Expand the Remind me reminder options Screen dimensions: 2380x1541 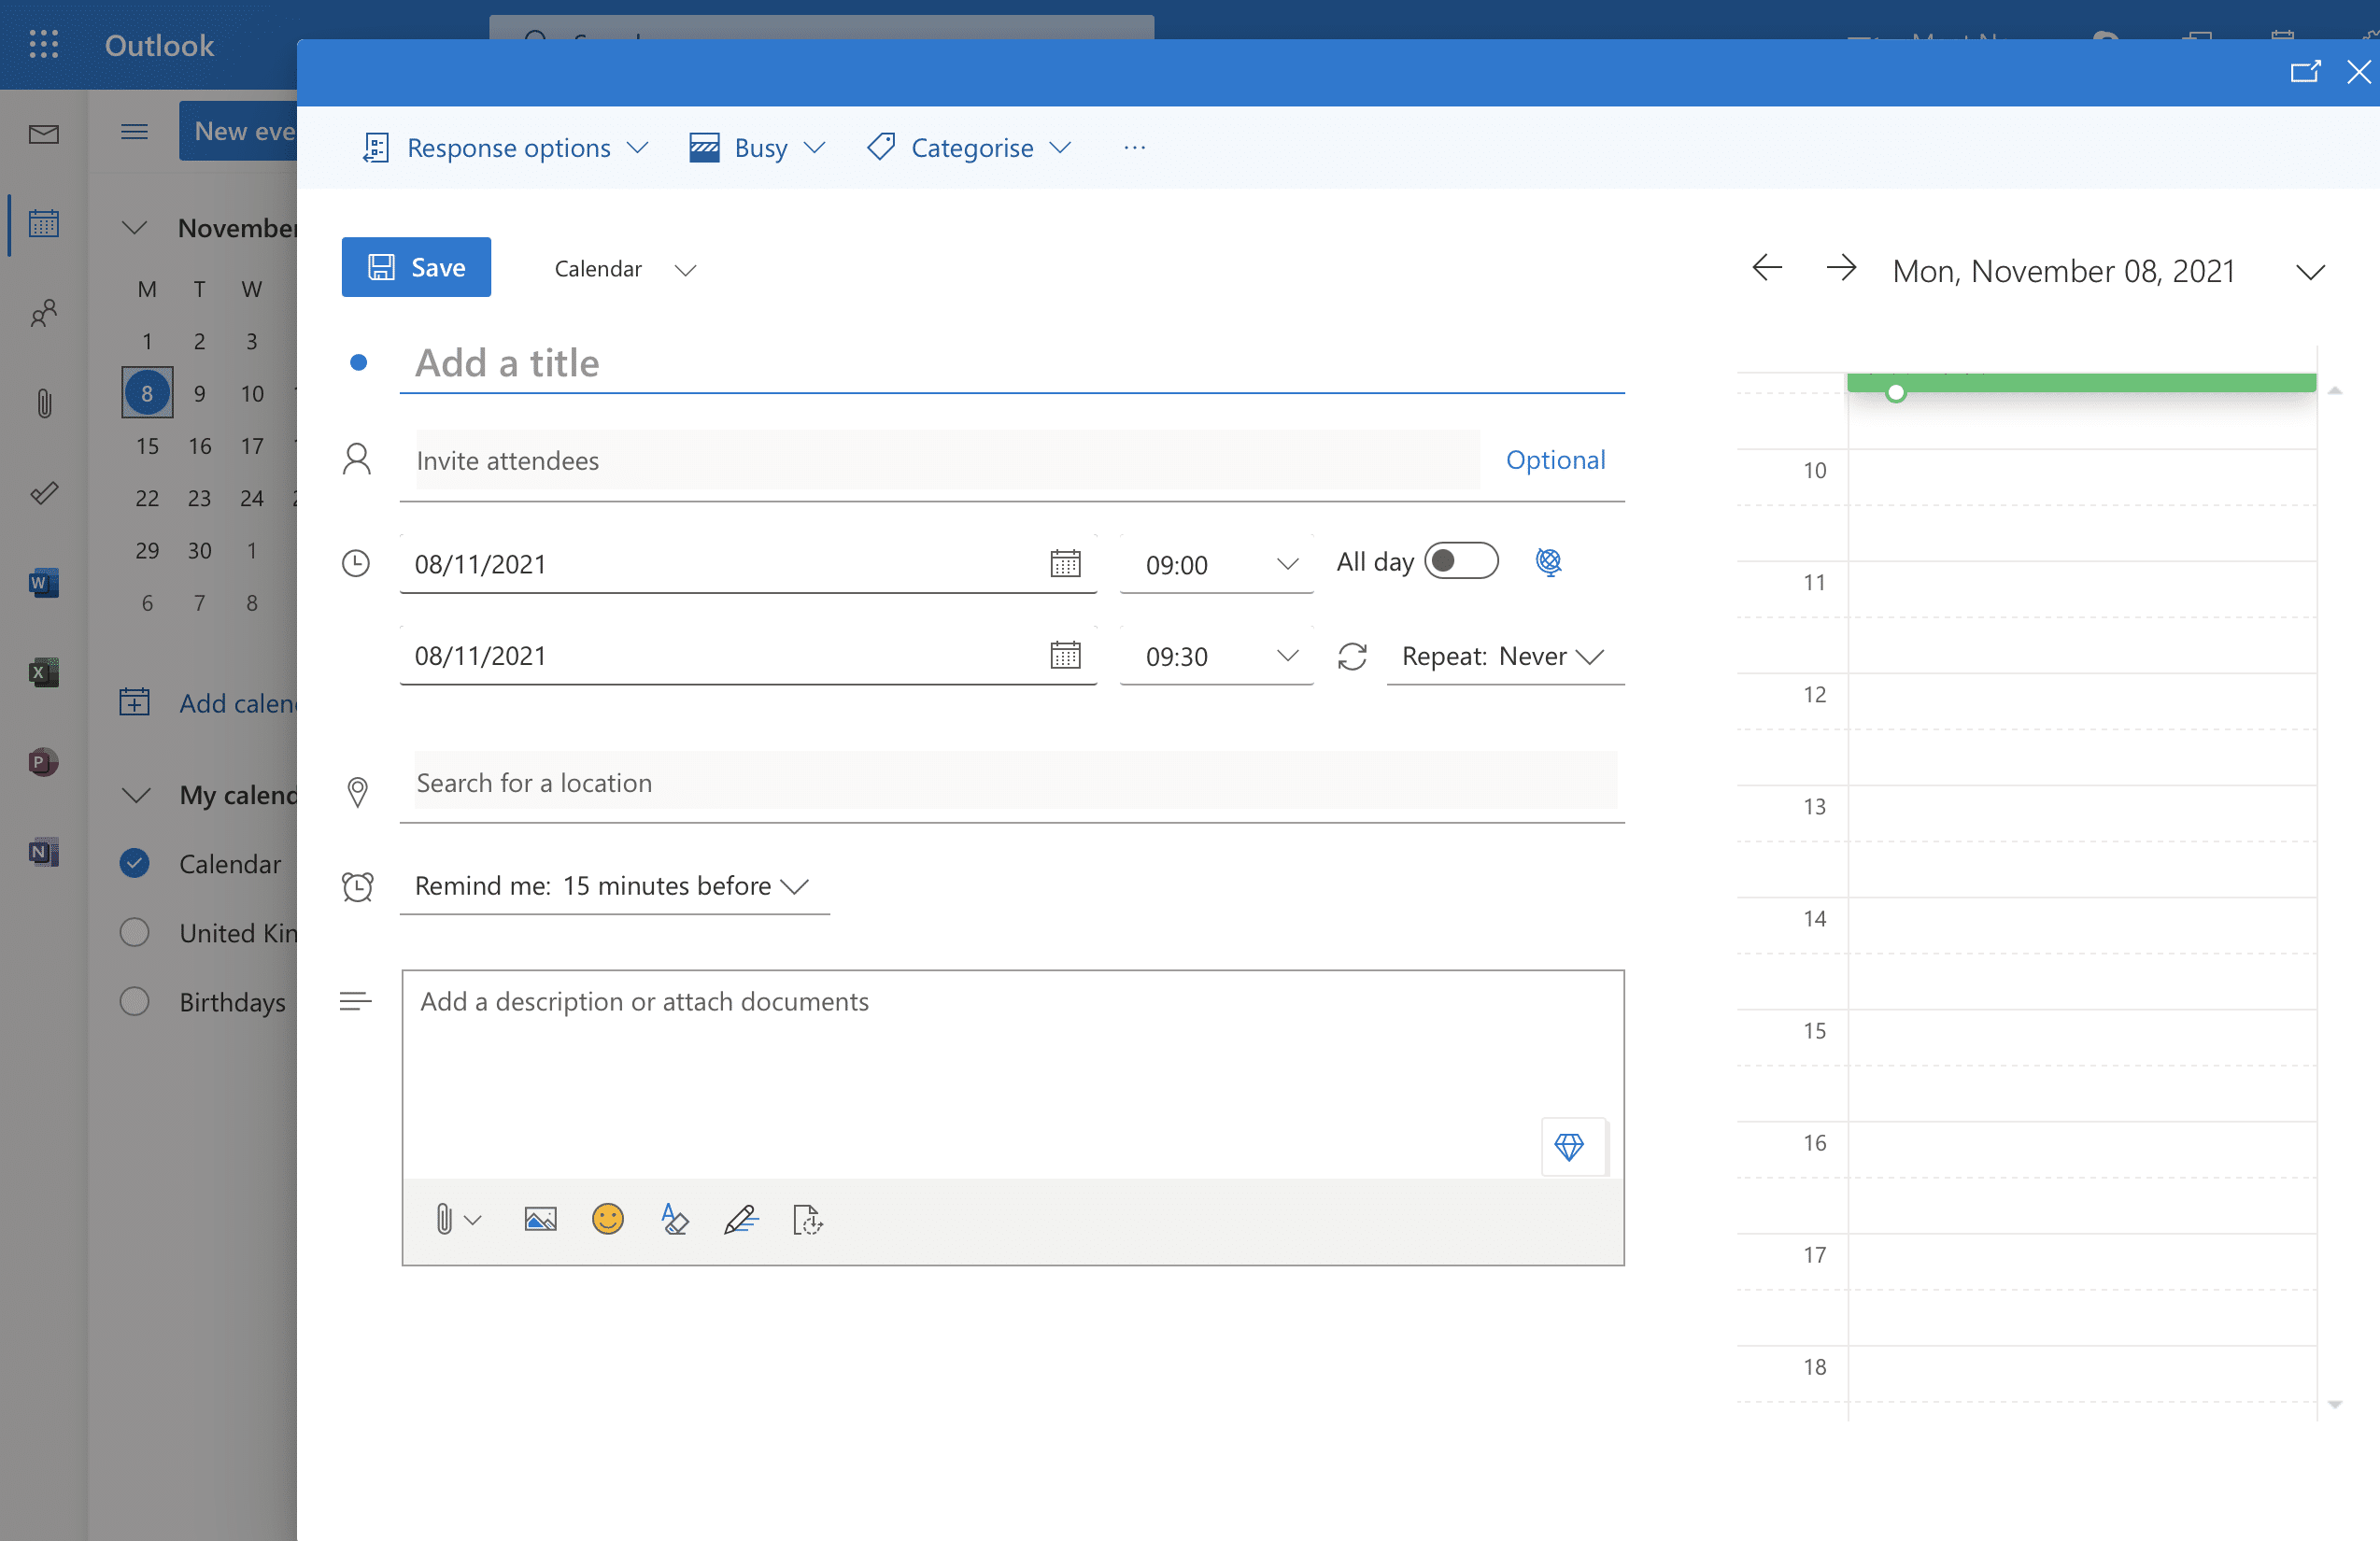click(x=795, y=886)
